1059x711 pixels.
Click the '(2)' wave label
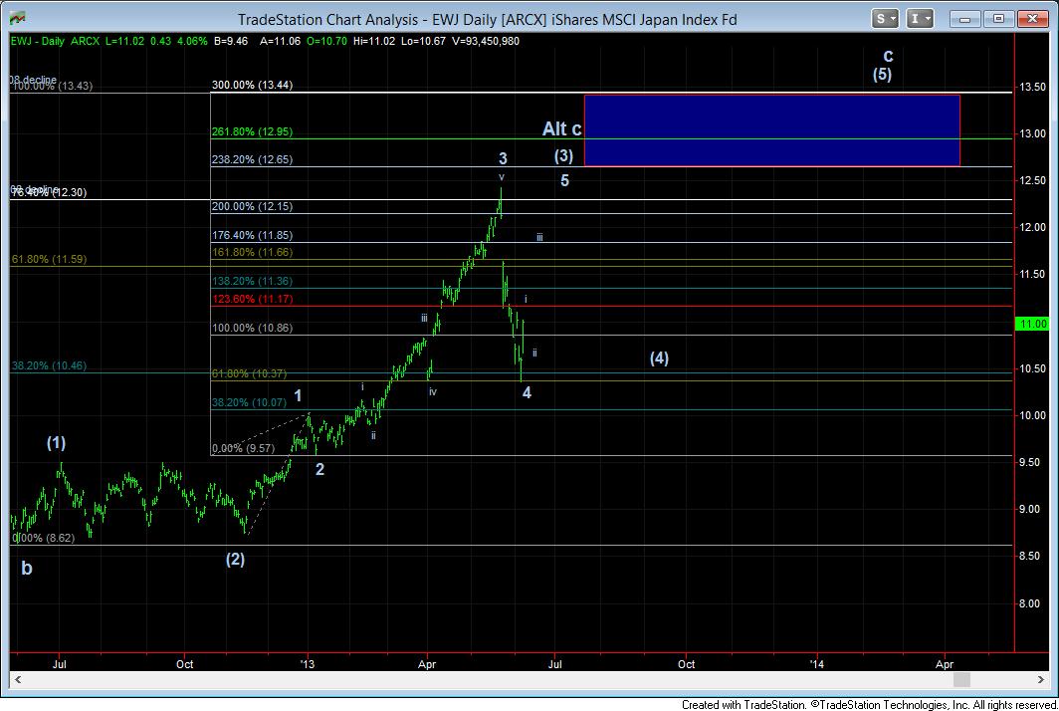click(235, 559)
